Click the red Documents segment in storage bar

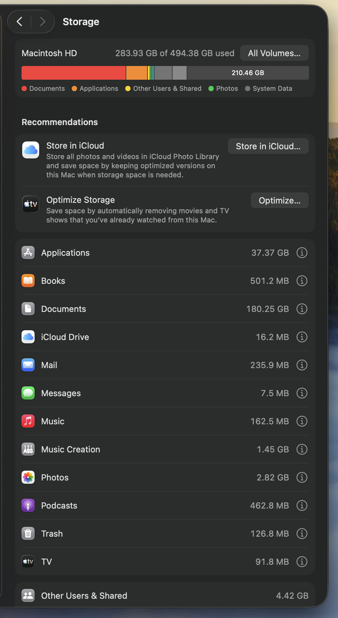point(73,73)
